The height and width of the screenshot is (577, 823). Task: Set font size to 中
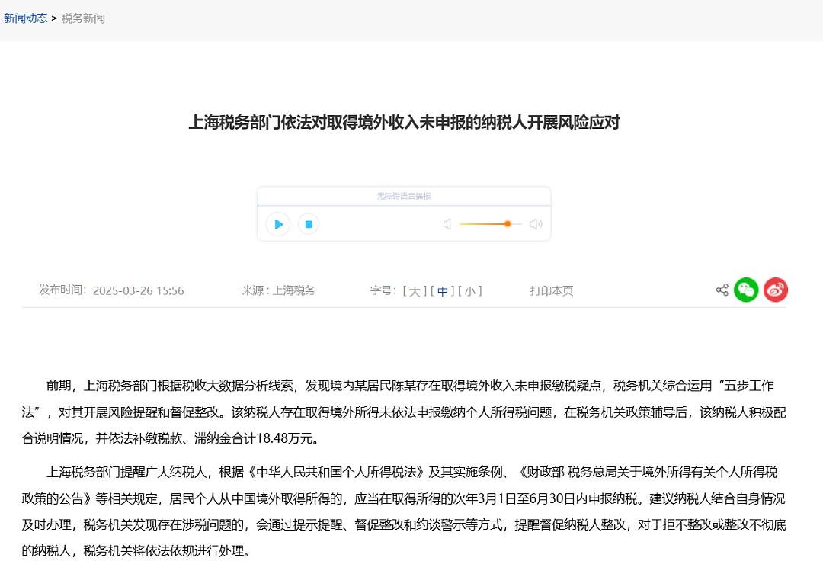(443, 291)
